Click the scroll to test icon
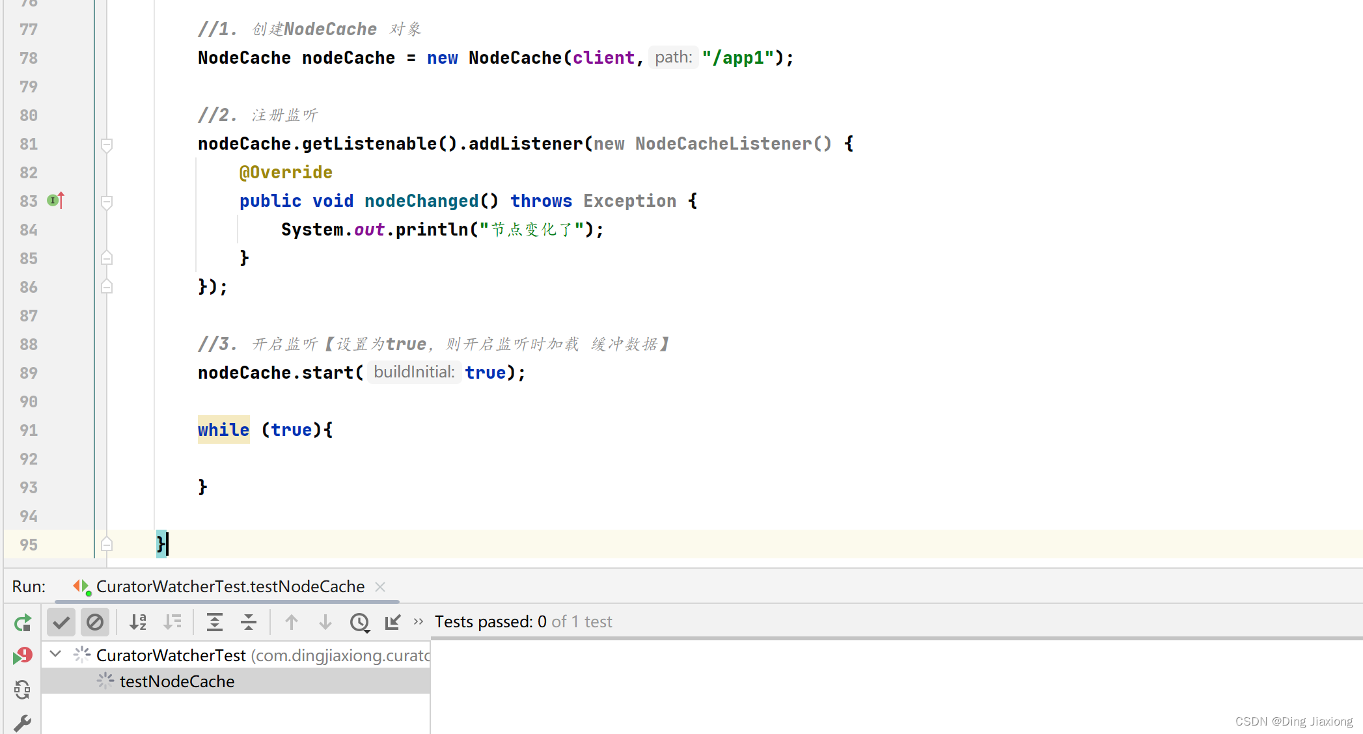Screen dimensions: 1363x734 (393, 622)
